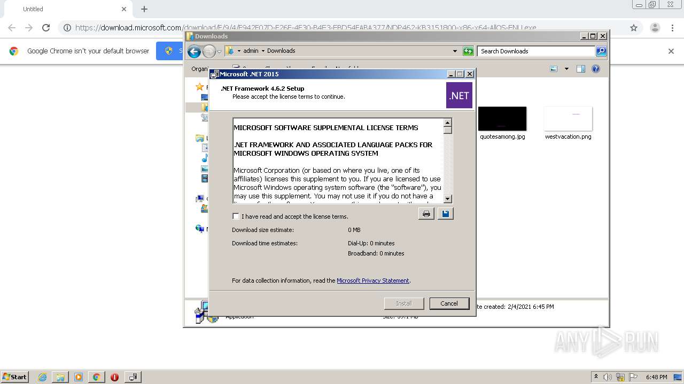
Task: Click the Downloads folder icon in the explorer title bar
Action: pos(190,36)
